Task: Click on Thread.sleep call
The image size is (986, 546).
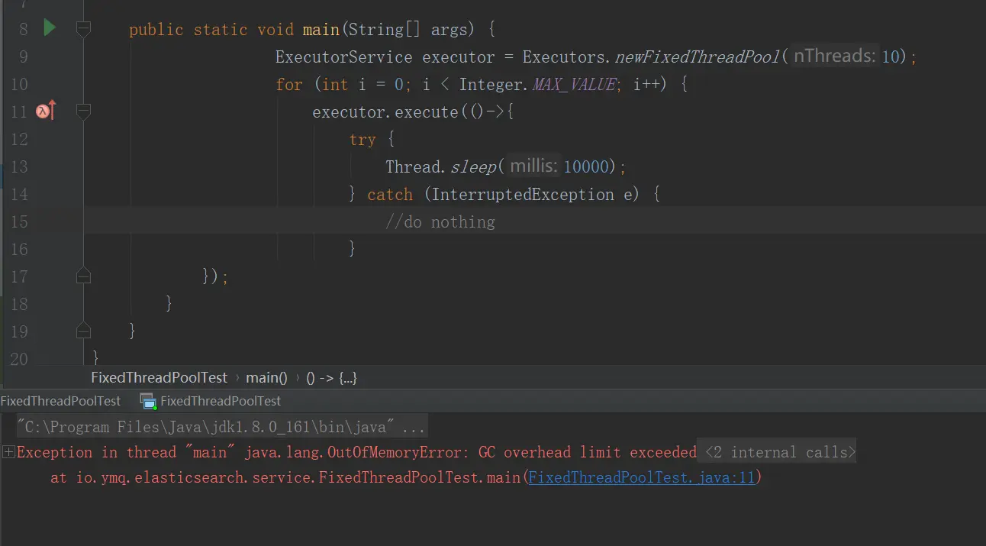Action: 441,167
